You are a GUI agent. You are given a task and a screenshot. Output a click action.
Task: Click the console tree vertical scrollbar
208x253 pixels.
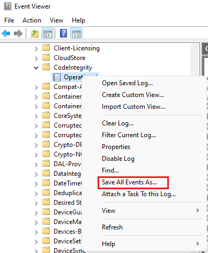195,59
